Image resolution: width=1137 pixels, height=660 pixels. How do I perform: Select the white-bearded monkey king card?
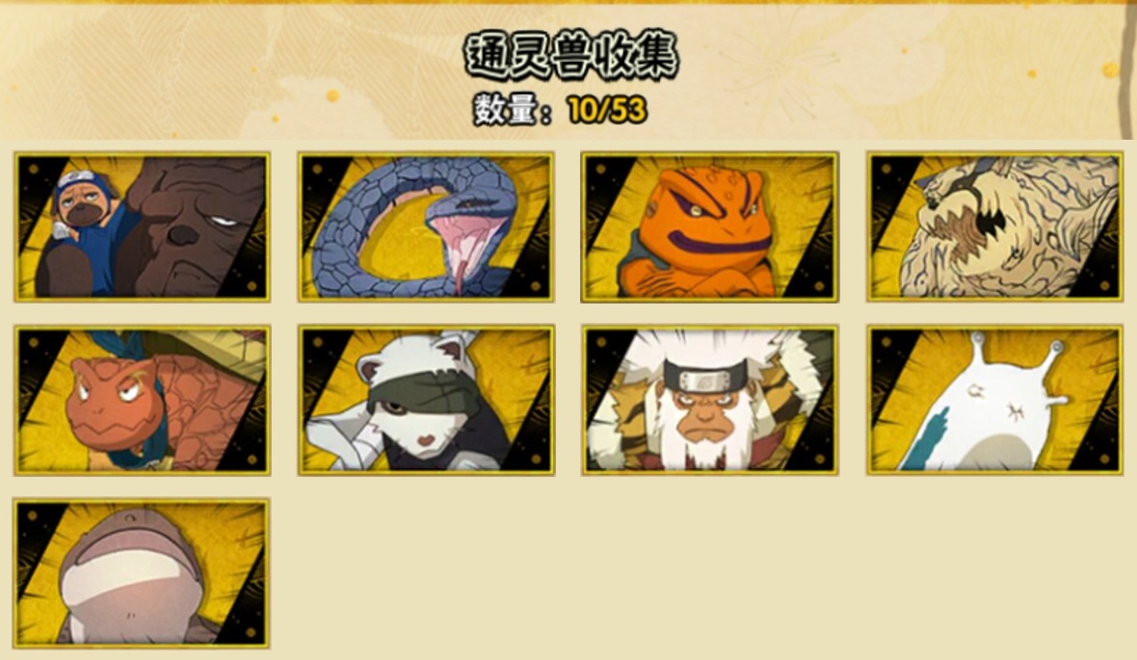point(710,401)
